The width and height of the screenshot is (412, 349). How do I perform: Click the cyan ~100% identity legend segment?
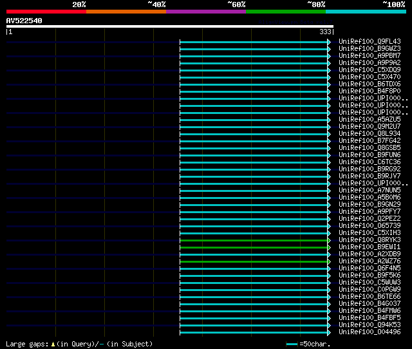coord(366,12)
